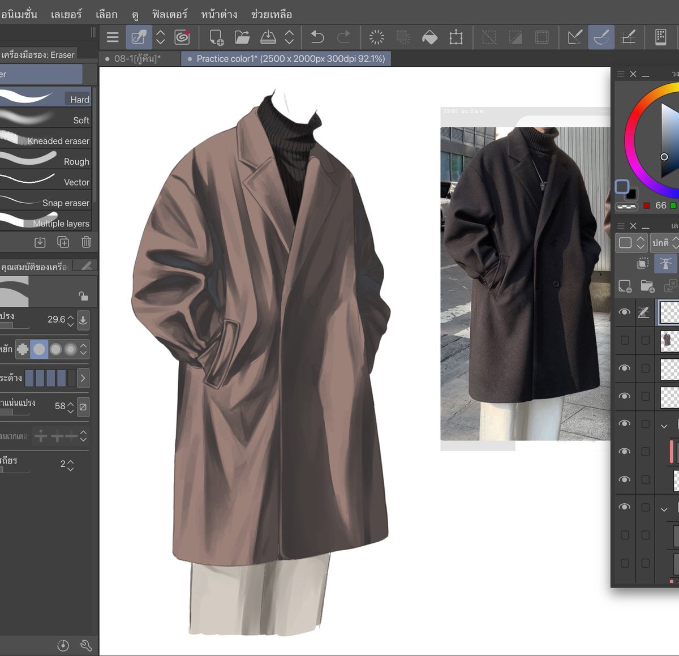
Task: Collapse the first layer folder chevron
Action: click(664, 426)
